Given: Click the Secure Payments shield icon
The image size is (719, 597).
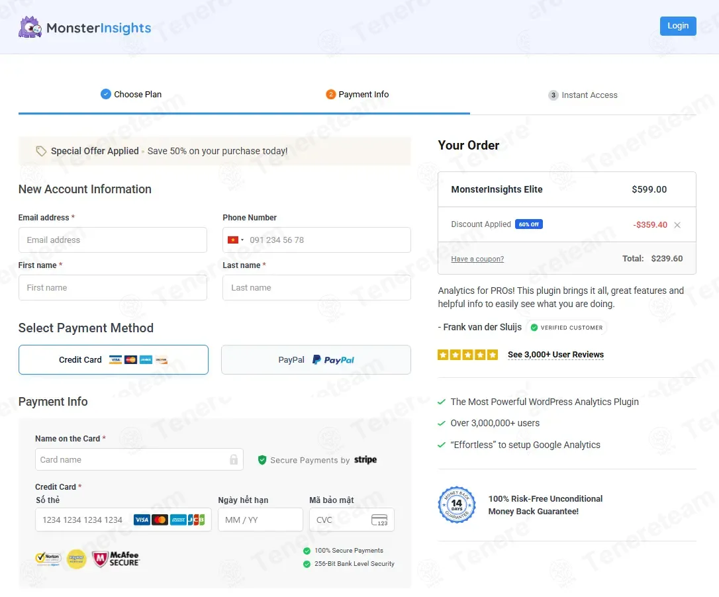Looking at the screenshot, I should point(262,460).
